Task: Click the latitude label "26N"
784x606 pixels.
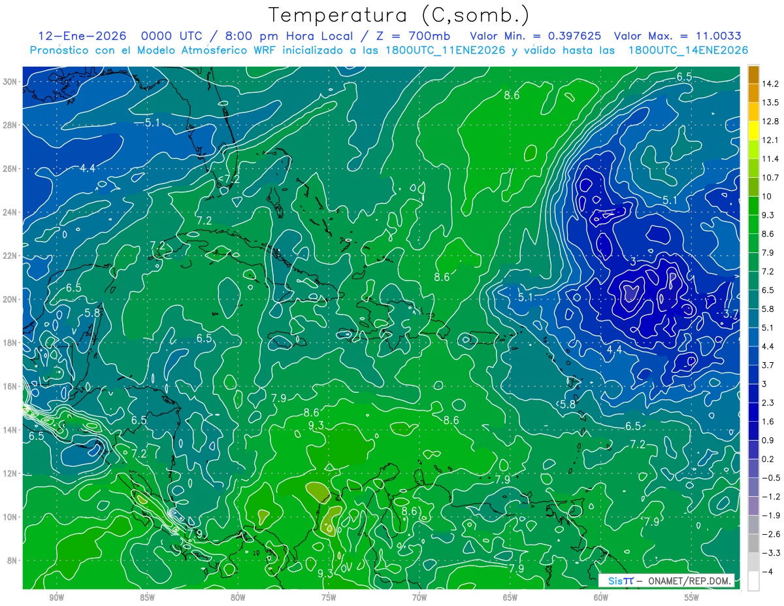Action: [11, 169]
